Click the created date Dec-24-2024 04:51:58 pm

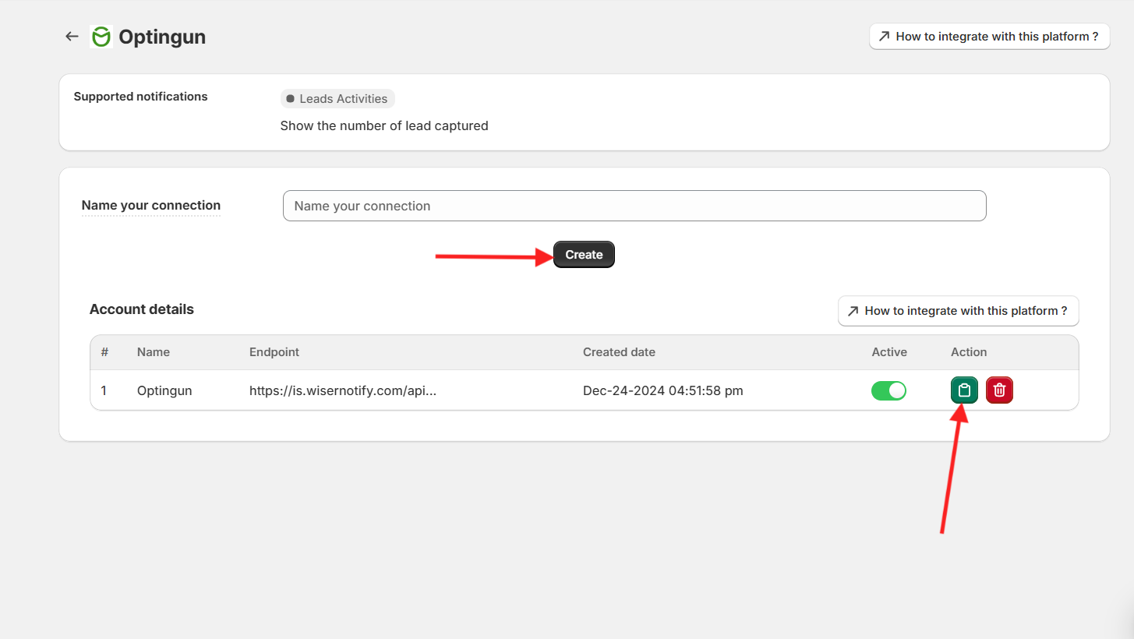(x=663, y=390)
